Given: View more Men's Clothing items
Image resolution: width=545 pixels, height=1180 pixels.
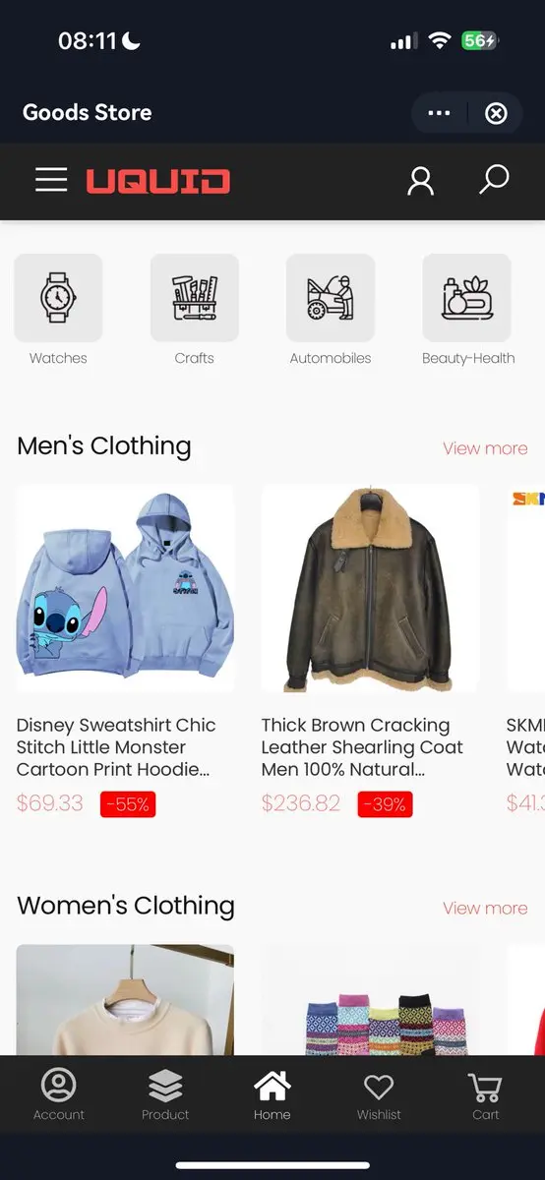Looking at the screenshot, I should pyautogui.click(x=485, y=448).
